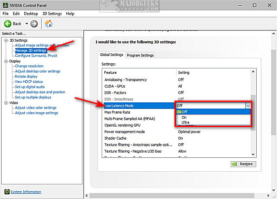Click horizontal scrollbar left arrow
The height and width of the screenshot is (199, 277).
87,196
